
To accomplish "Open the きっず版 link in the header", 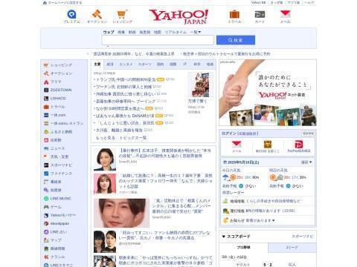I will coord(277,3).
